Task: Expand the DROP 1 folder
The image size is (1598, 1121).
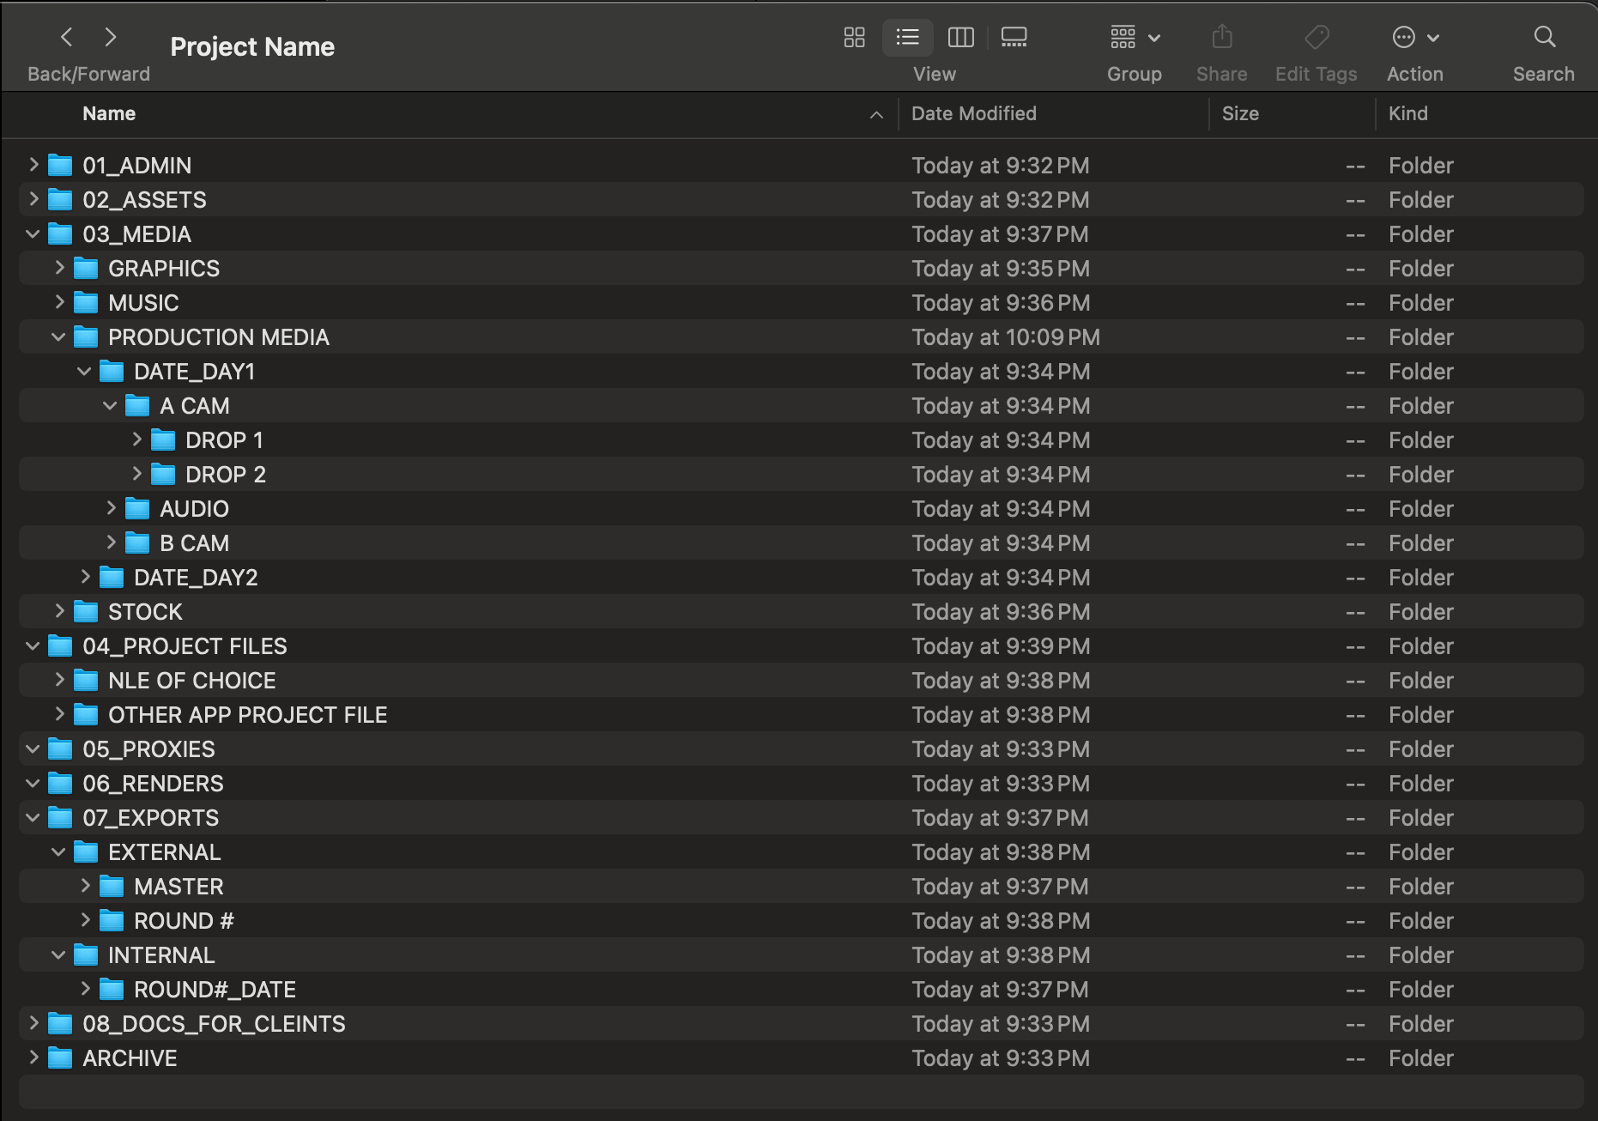Action: pyautogui.click(x=136, y=439)
